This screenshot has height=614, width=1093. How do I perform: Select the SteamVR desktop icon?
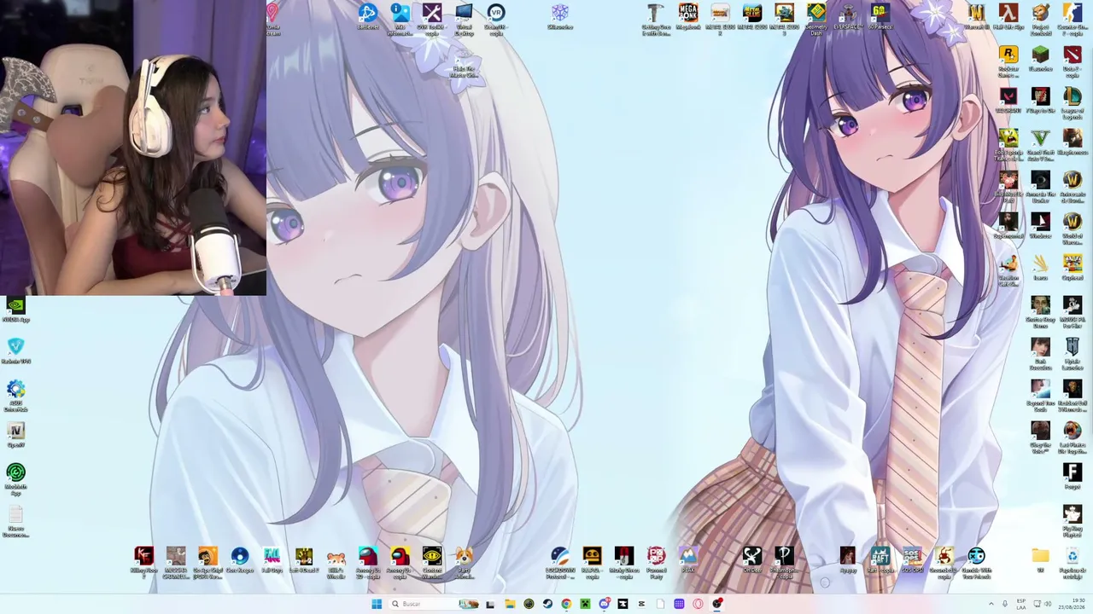tap(495, 20)
